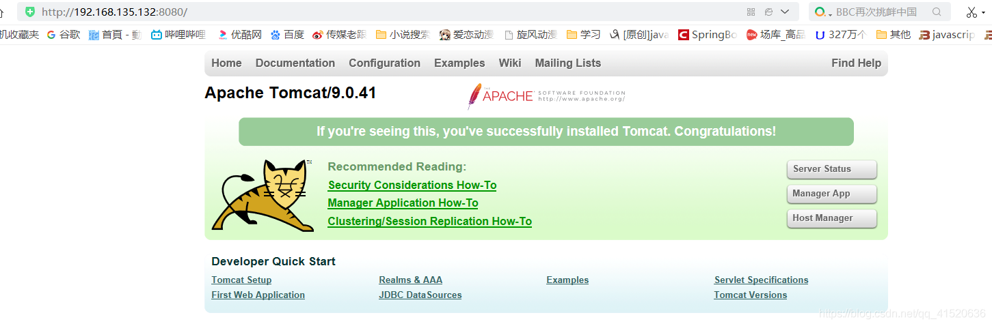Open the Realms & AAA link
This screenshot has height=326, width=992.
pos(410,280)
